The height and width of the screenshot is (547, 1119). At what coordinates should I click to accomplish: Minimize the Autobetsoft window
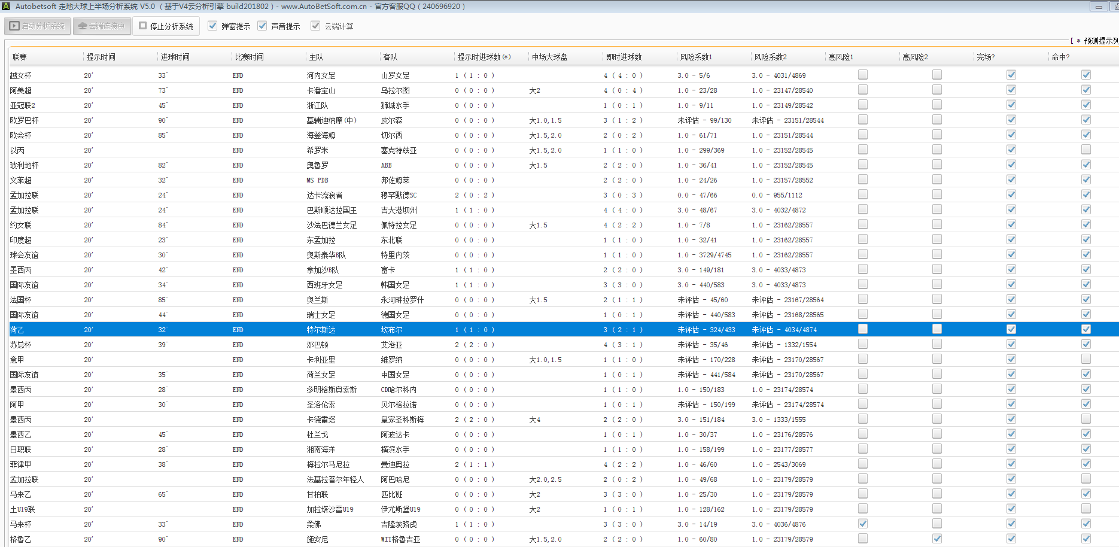pyautogui.click(x=1099, y=7)
